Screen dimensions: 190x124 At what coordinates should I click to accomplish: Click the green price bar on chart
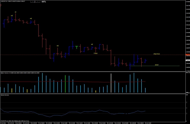(77, 47)
